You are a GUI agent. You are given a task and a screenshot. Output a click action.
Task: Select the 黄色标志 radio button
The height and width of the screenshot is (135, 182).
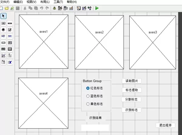[x=88, y=104]
